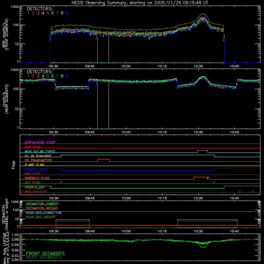
Task: Click the raised pulse on SC_TRANSMITTER flag line
Action: [104, 160]
